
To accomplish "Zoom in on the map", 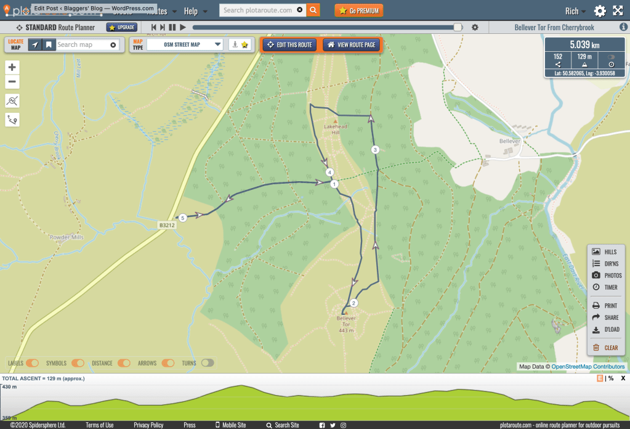I will 12,67.
